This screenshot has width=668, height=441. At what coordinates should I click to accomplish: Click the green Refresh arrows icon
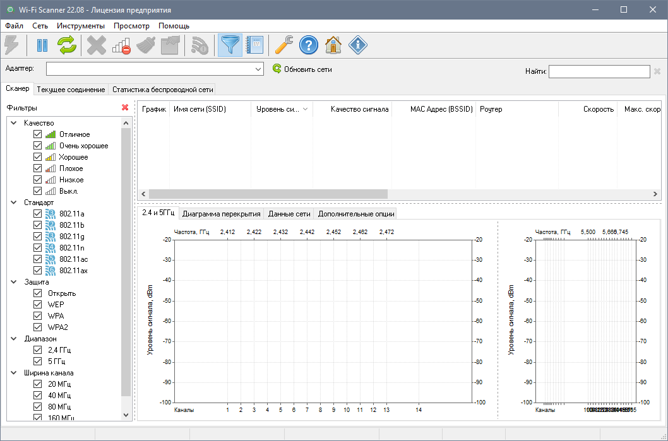click(x=67, y=45)
